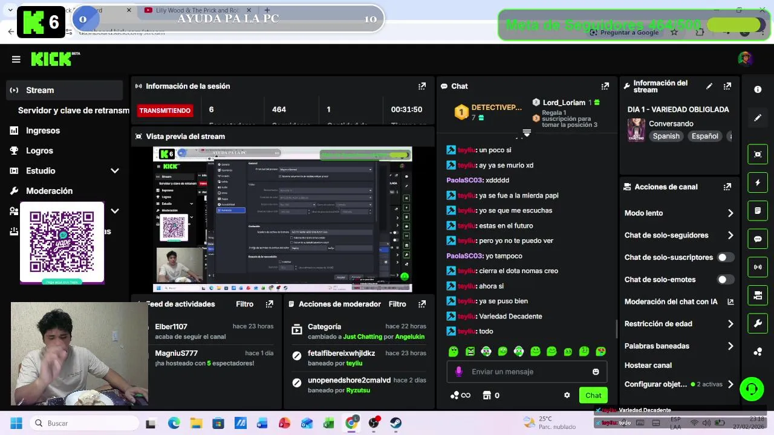
Task: Open the Filtro for Acciones de moderador
Action: pos(397,304)
